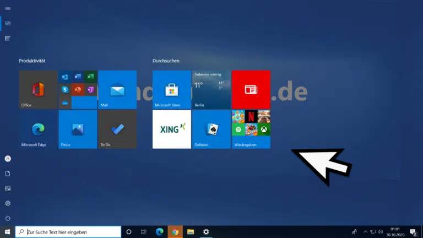This screenshot has width=423, height=238.
Task: Open File Explorer from the taskbar
Action: point(191,232)
